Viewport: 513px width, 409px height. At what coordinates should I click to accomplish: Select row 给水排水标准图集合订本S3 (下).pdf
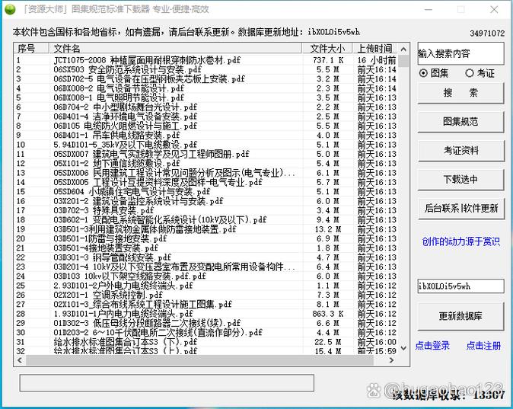click(x=206, y=342)
